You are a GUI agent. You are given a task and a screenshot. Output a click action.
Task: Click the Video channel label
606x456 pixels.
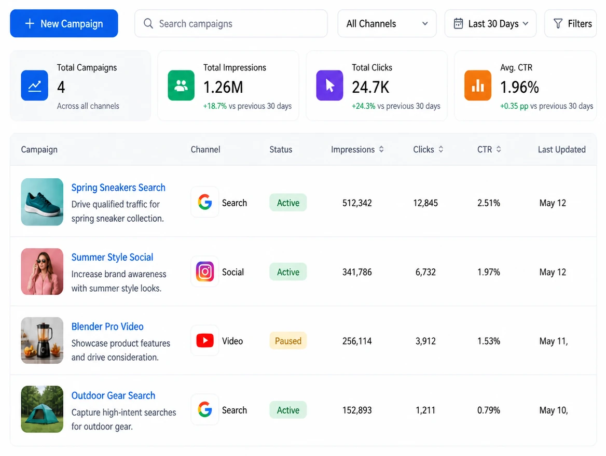[232, 341]
